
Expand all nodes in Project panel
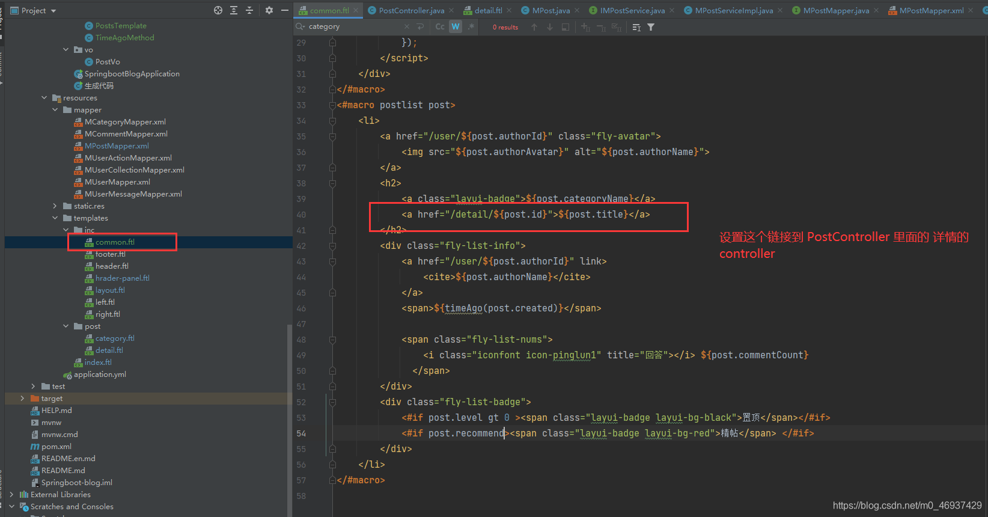click(234, 10)
